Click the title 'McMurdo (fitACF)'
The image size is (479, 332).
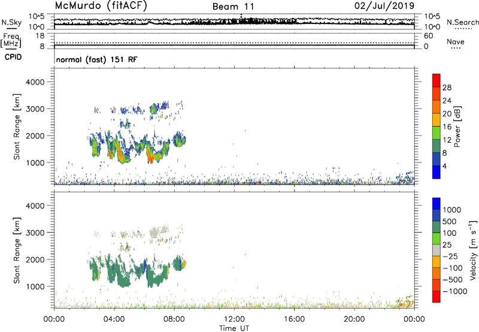point(101,6)
